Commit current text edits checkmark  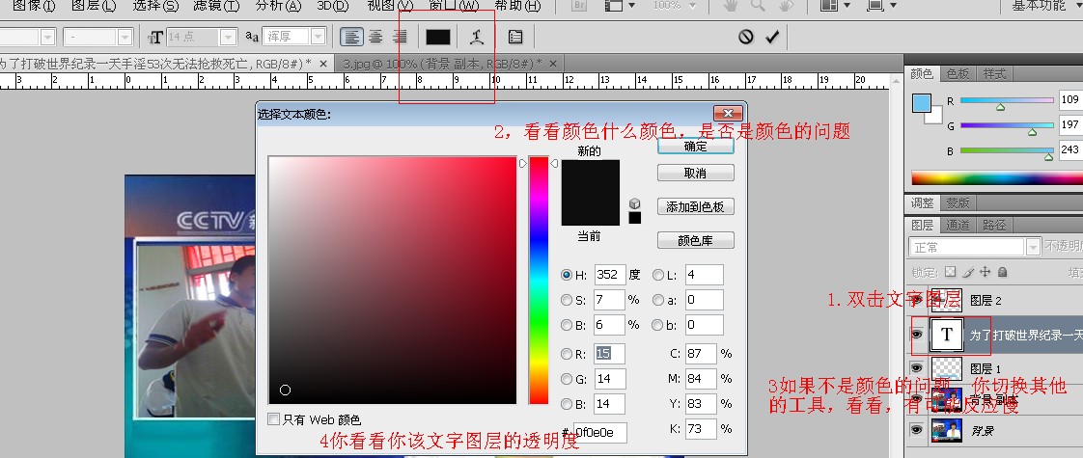pyautogui.click(x=771, y=37)
